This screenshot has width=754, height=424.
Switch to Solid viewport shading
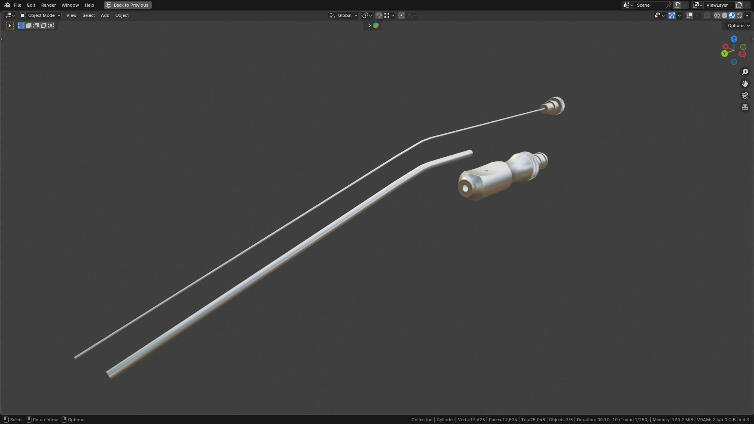pos(725,15)
